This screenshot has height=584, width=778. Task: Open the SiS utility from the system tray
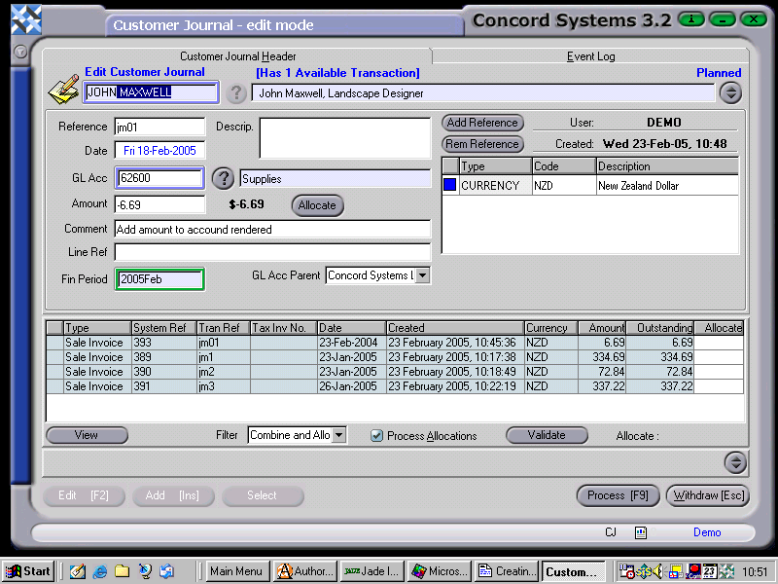click(645, 571)
